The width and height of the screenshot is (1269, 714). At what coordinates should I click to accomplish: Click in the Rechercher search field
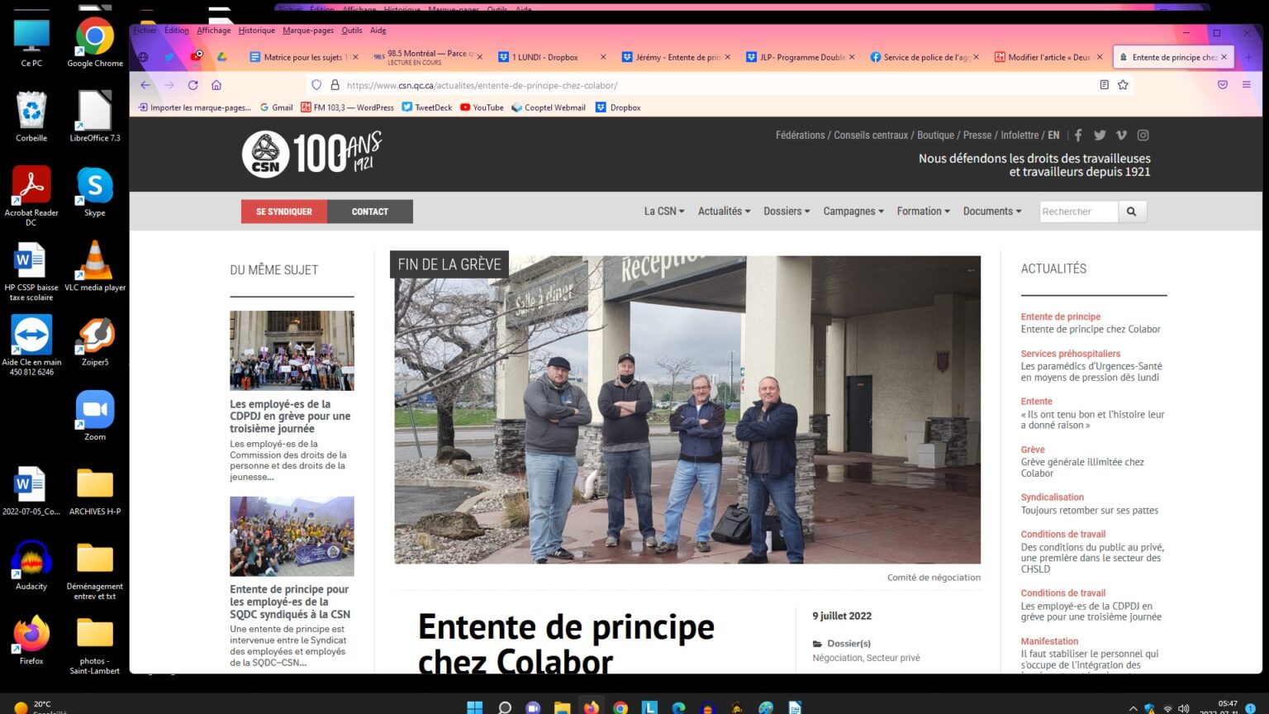coord(1077,212)
